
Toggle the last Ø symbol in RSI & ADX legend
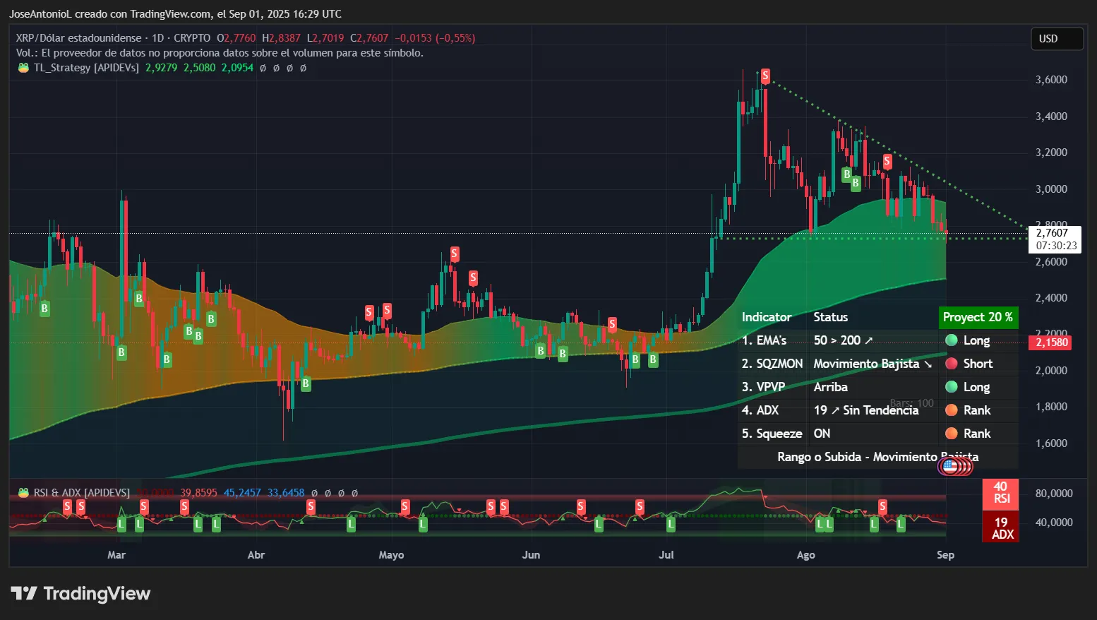(356, 494)
